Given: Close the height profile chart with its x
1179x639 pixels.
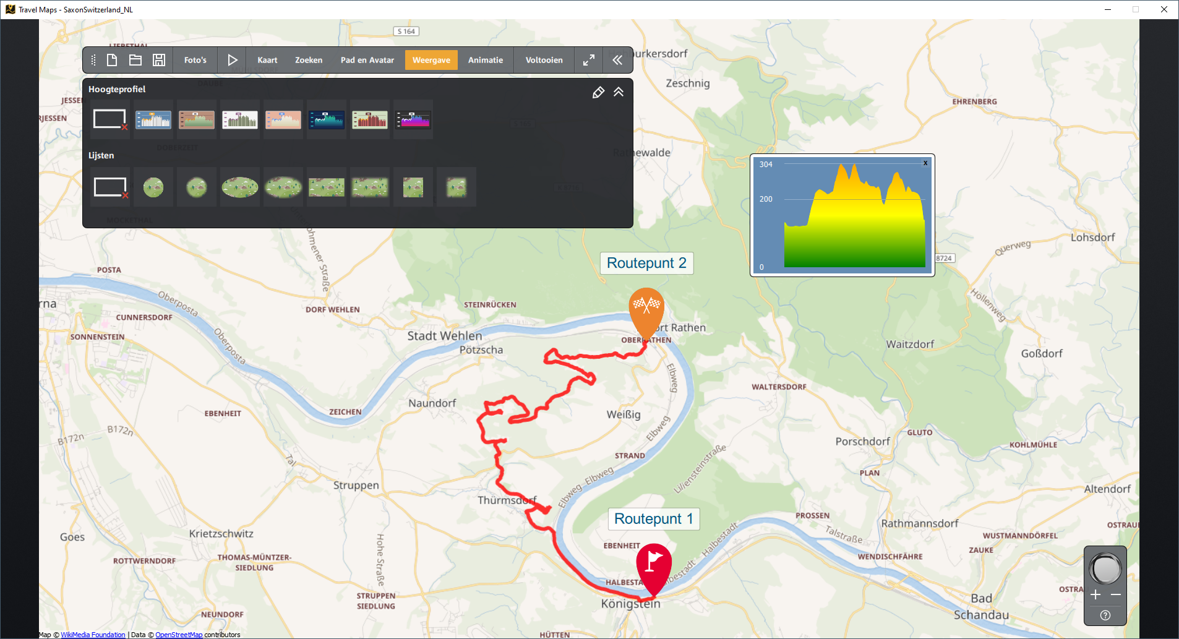Looking at the screenshot, I should tap(925, 163).
